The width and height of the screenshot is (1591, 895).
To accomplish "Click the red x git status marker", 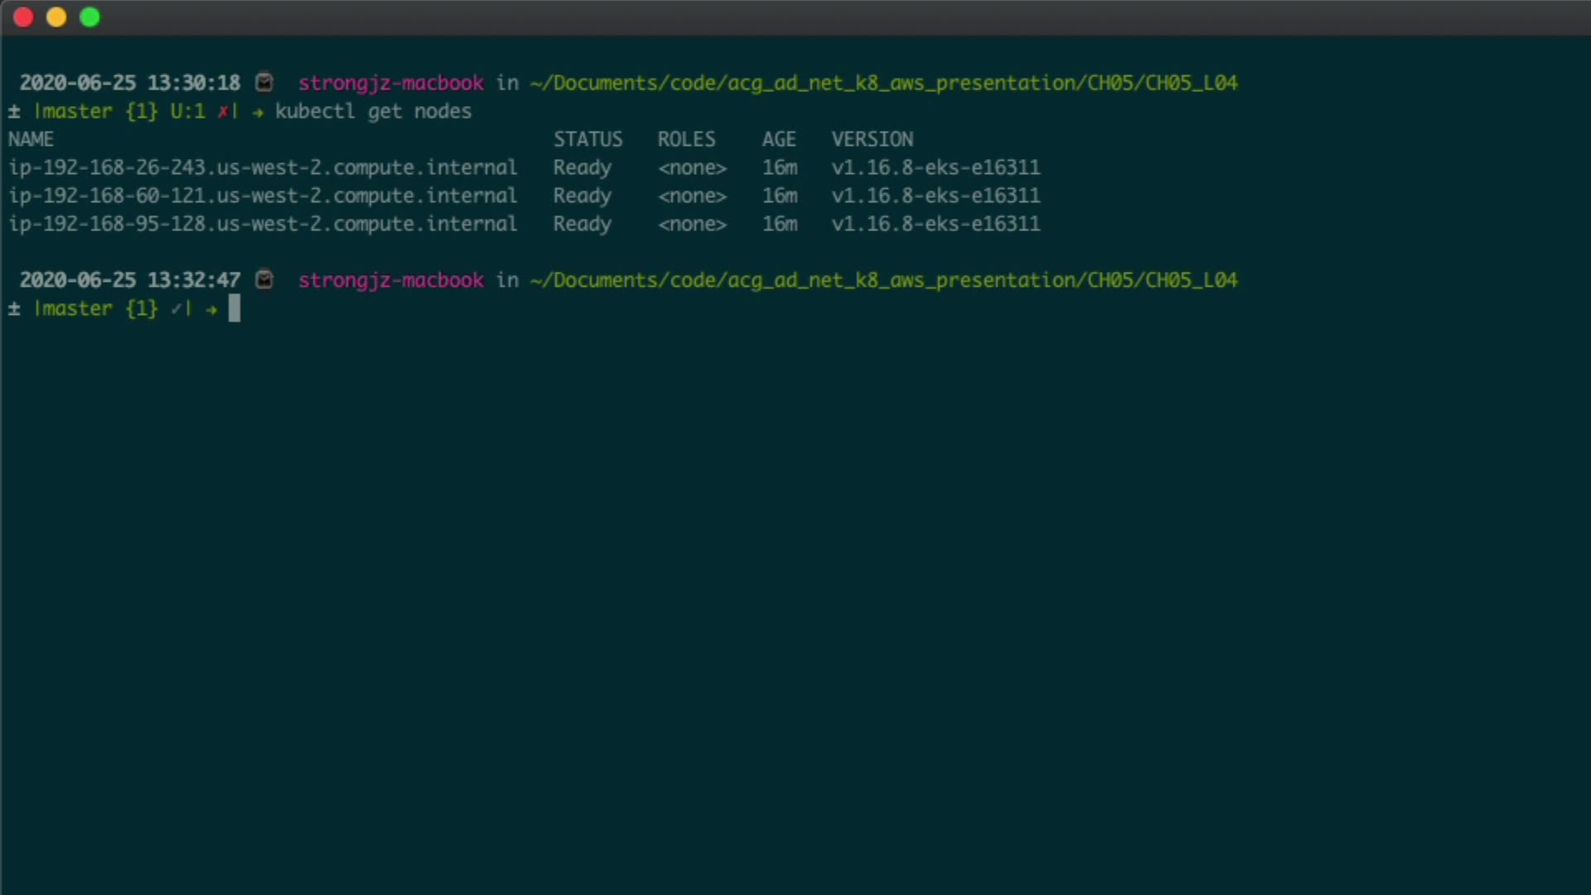I will (x=223, y=112).
